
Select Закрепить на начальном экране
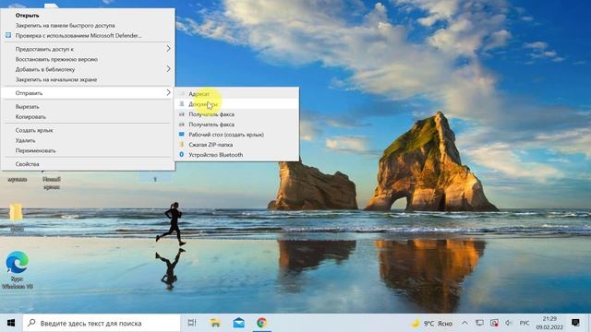click(x=56, y=79)
